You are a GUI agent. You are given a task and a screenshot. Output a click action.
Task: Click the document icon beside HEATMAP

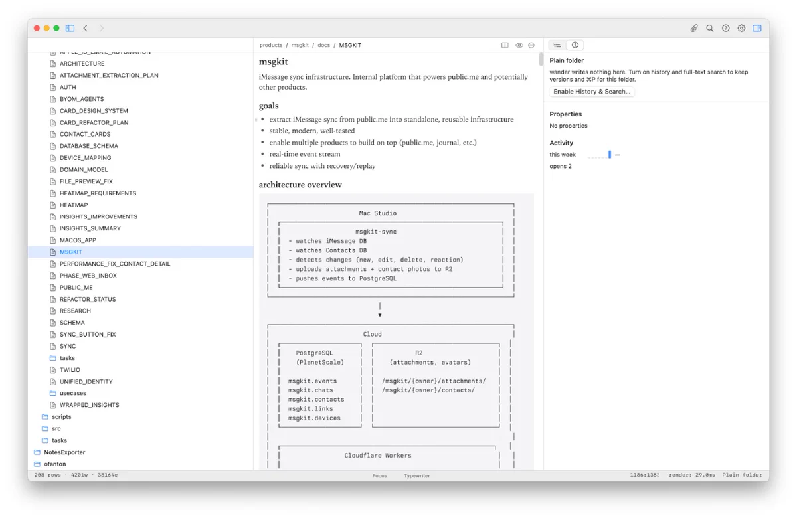coord(53,205)
